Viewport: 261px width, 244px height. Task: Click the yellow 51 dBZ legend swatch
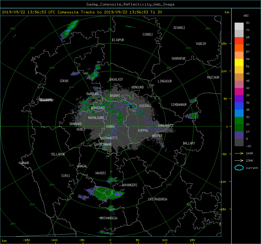(239, 63)
